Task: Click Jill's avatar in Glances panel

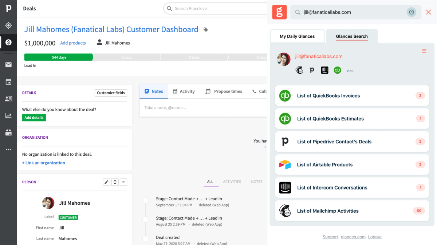Action: coord(284,59)
